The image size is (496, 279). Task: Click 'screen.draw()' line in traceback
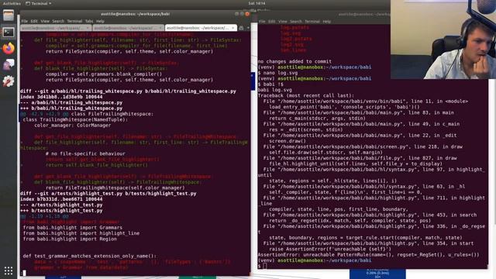point(288,141)
